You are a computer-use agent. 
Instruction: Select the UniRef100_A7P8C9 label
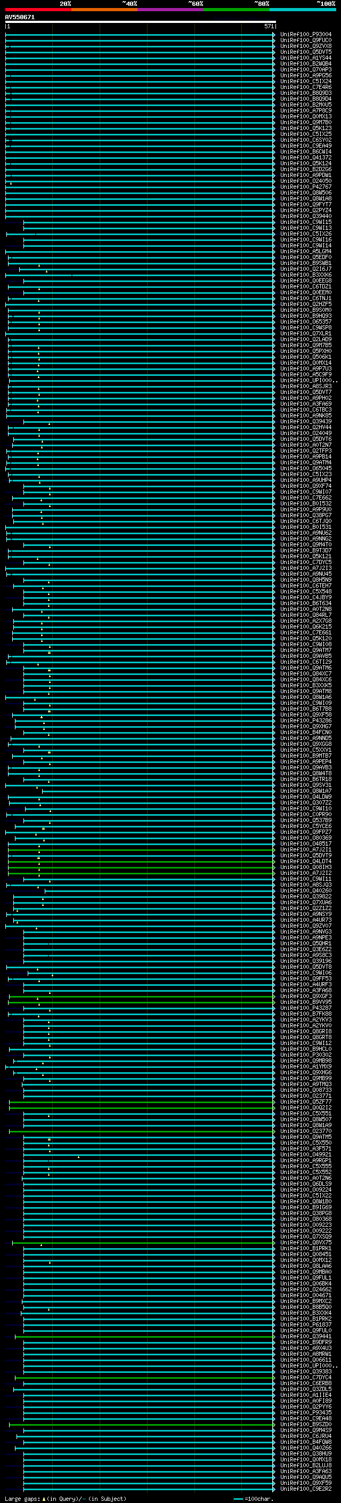click(x=306, y=111)
